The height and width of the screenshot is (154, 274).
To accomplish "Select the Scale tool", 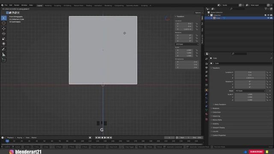I will point(4,39).
